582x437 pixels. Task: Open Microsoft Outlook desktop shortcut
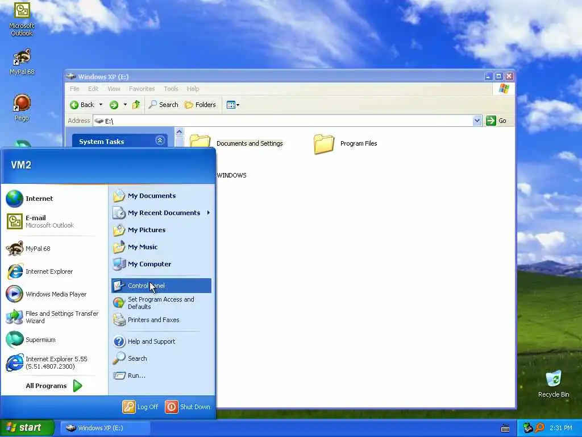[x=22, y=19]
